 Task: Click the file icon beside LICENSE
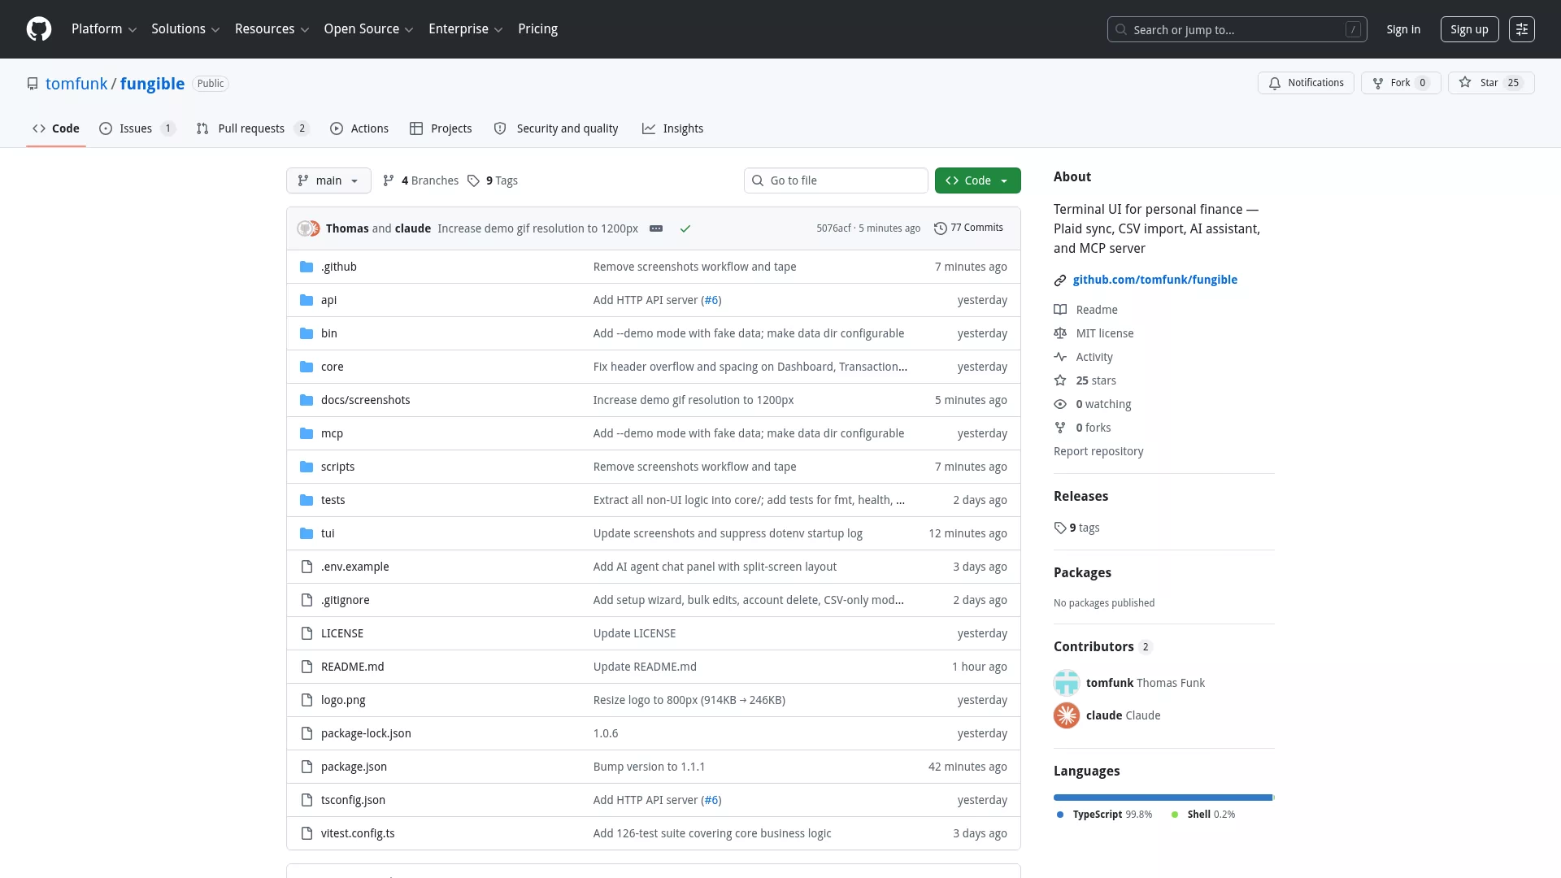tap(307, 633)
